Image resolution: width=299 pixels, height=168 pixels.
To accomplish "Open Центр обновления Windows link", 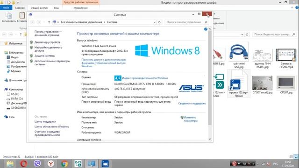I will (x=51, y=126).
